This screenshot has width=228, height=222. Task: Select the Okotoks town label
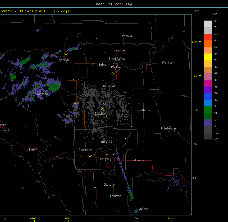pos(109,185)
